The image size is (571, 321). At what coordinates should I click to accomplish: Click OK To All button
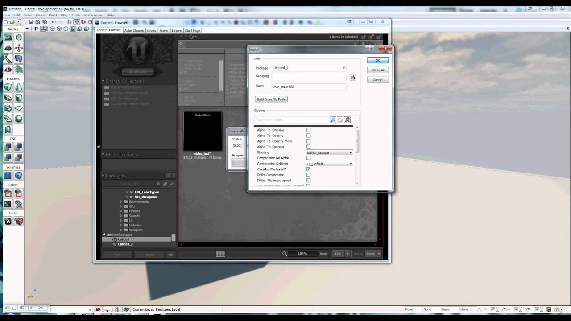(x=377, y=70)
